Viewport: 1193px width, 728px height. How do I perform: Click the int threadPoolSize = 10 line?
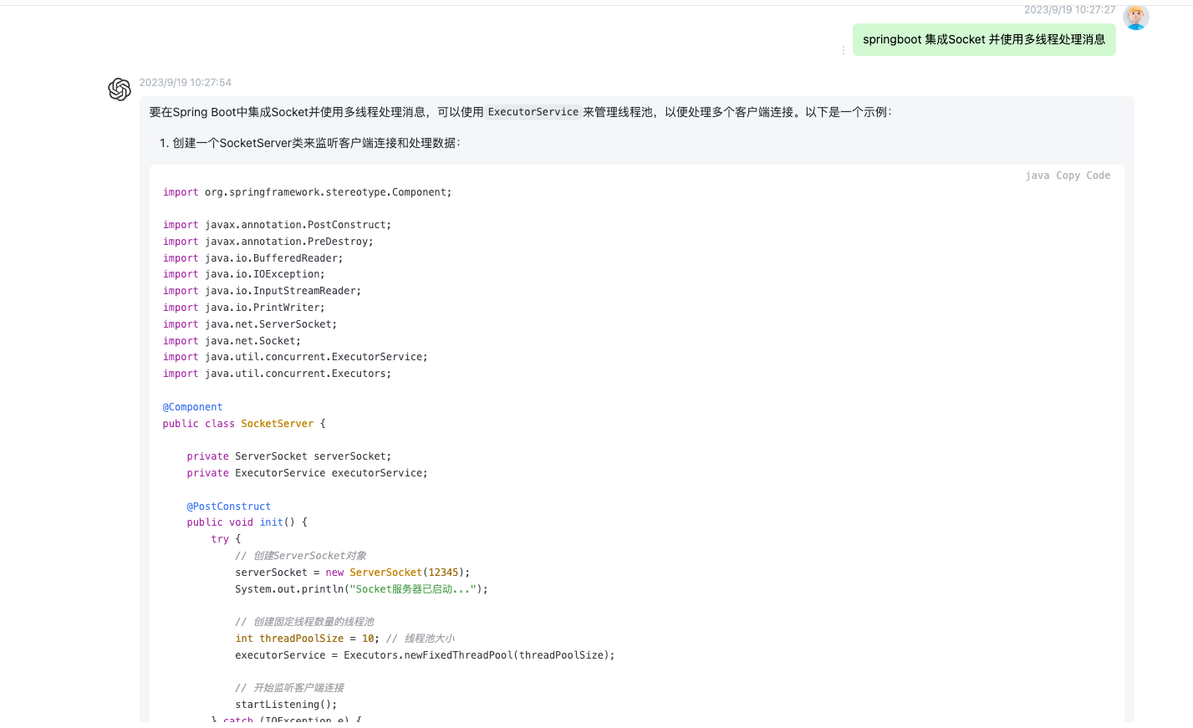(345, 639)
